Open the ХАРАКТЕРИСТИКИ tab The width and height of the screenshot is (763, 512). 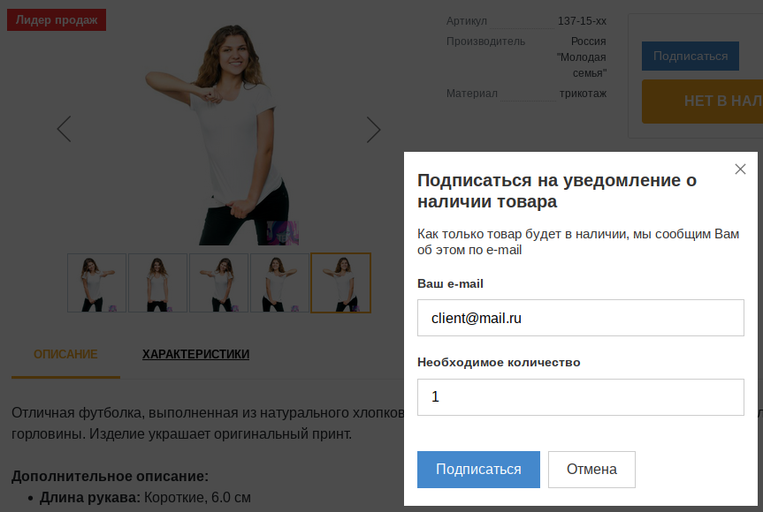[x=195, y=355]
